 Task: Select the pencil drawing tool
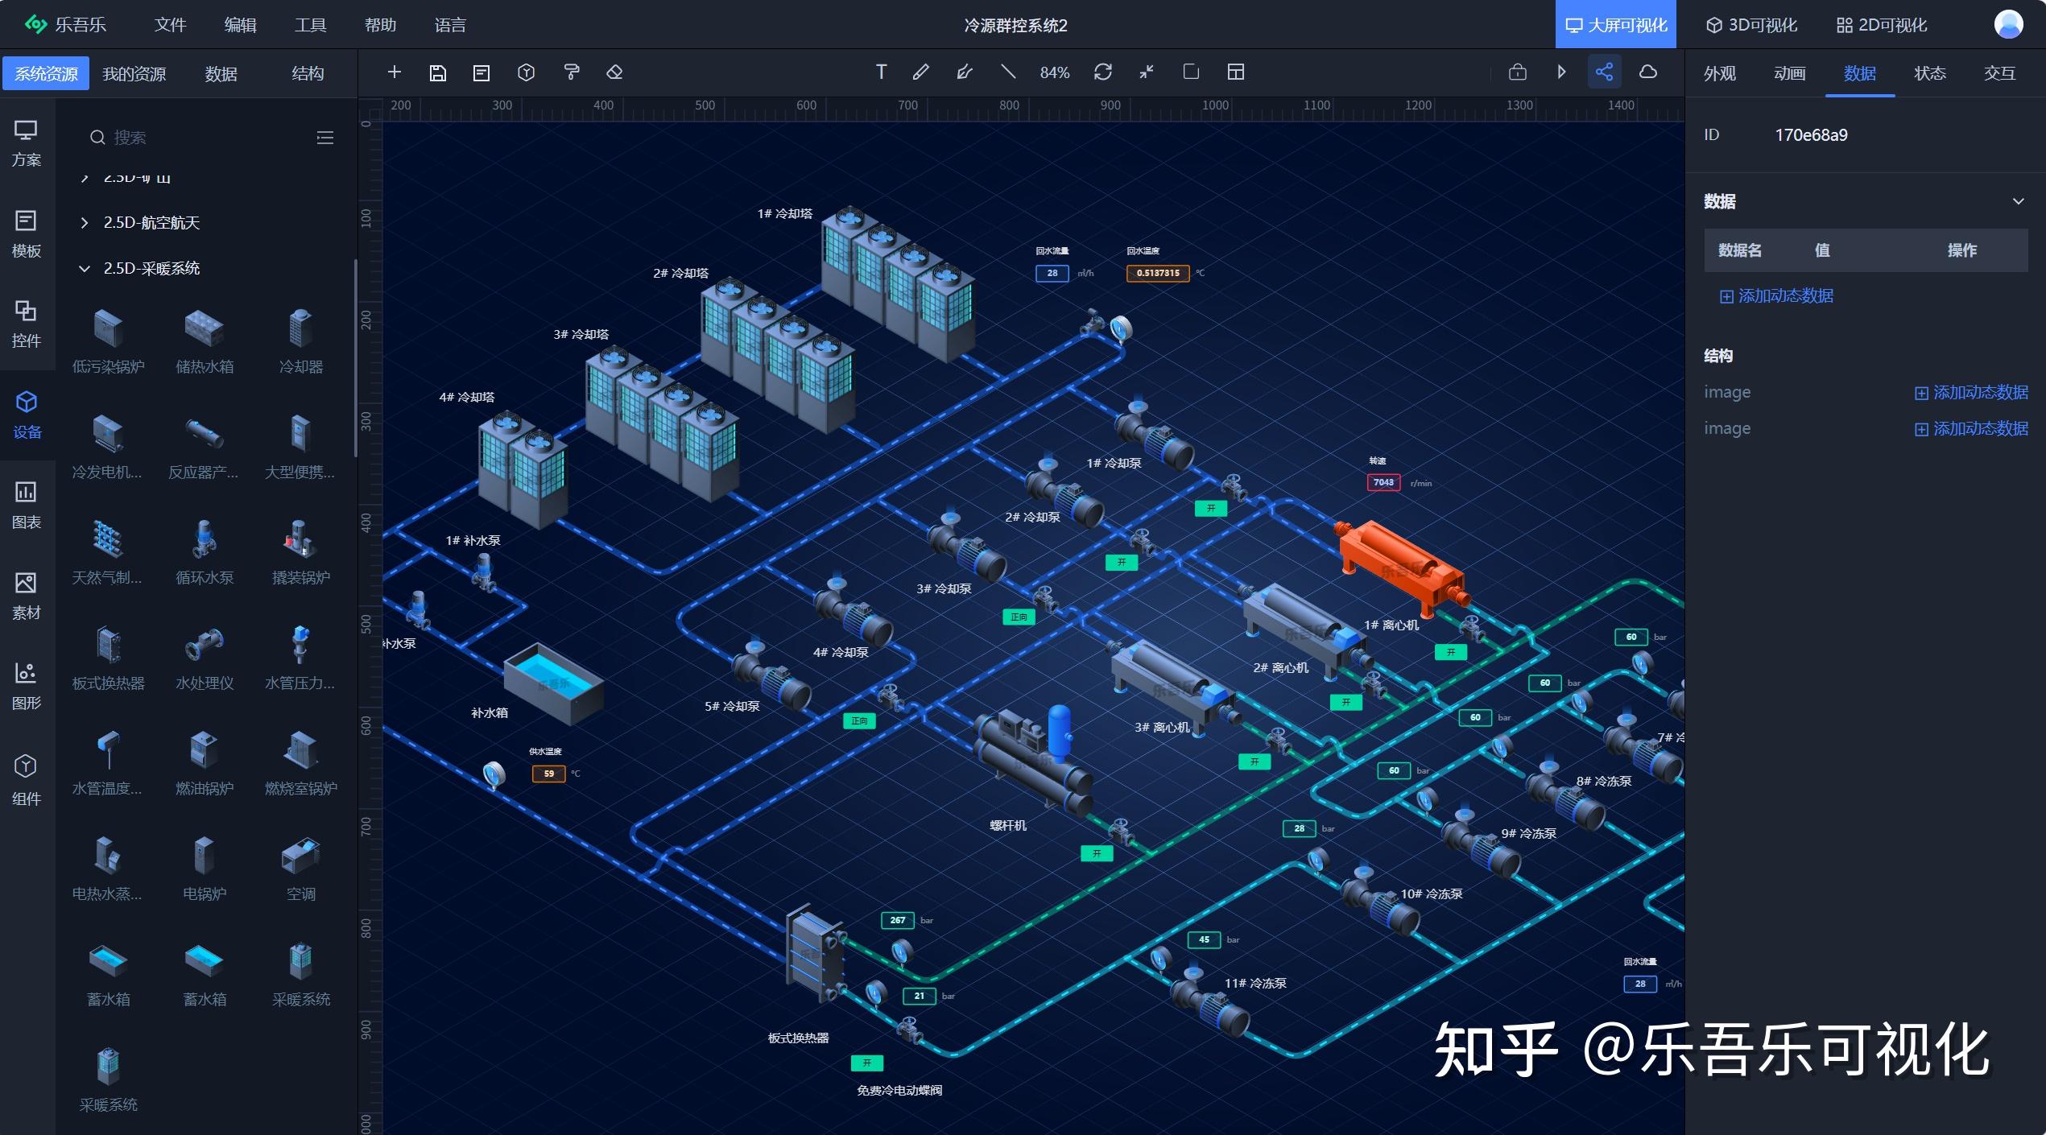tap(920, 72)
